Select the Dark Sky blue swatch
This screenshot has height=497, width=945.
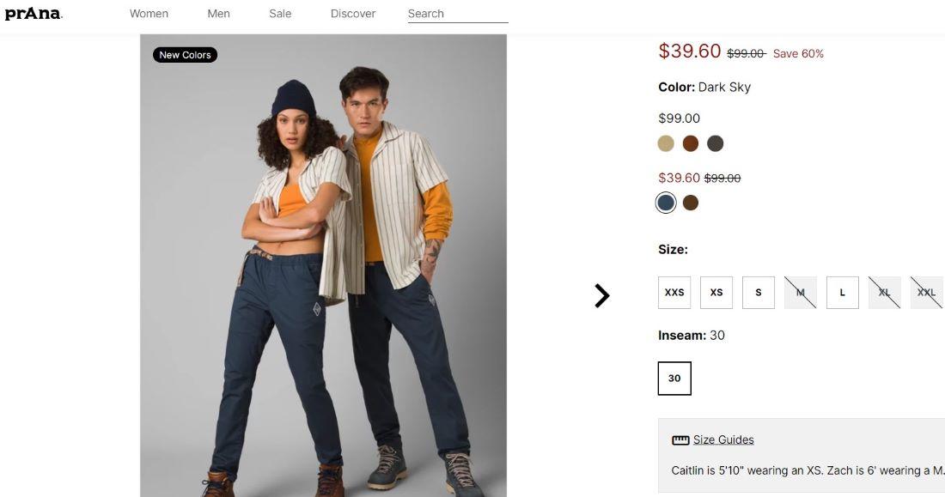pos(666,203)
